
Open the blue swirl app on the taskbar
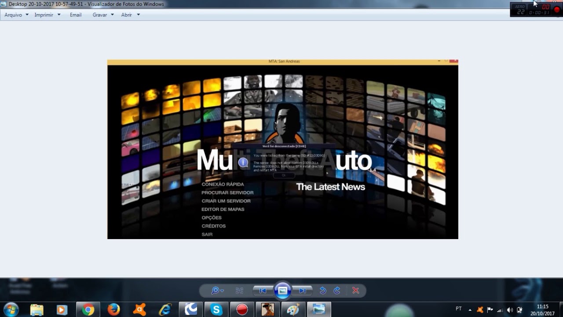click(x=191, y=310)
